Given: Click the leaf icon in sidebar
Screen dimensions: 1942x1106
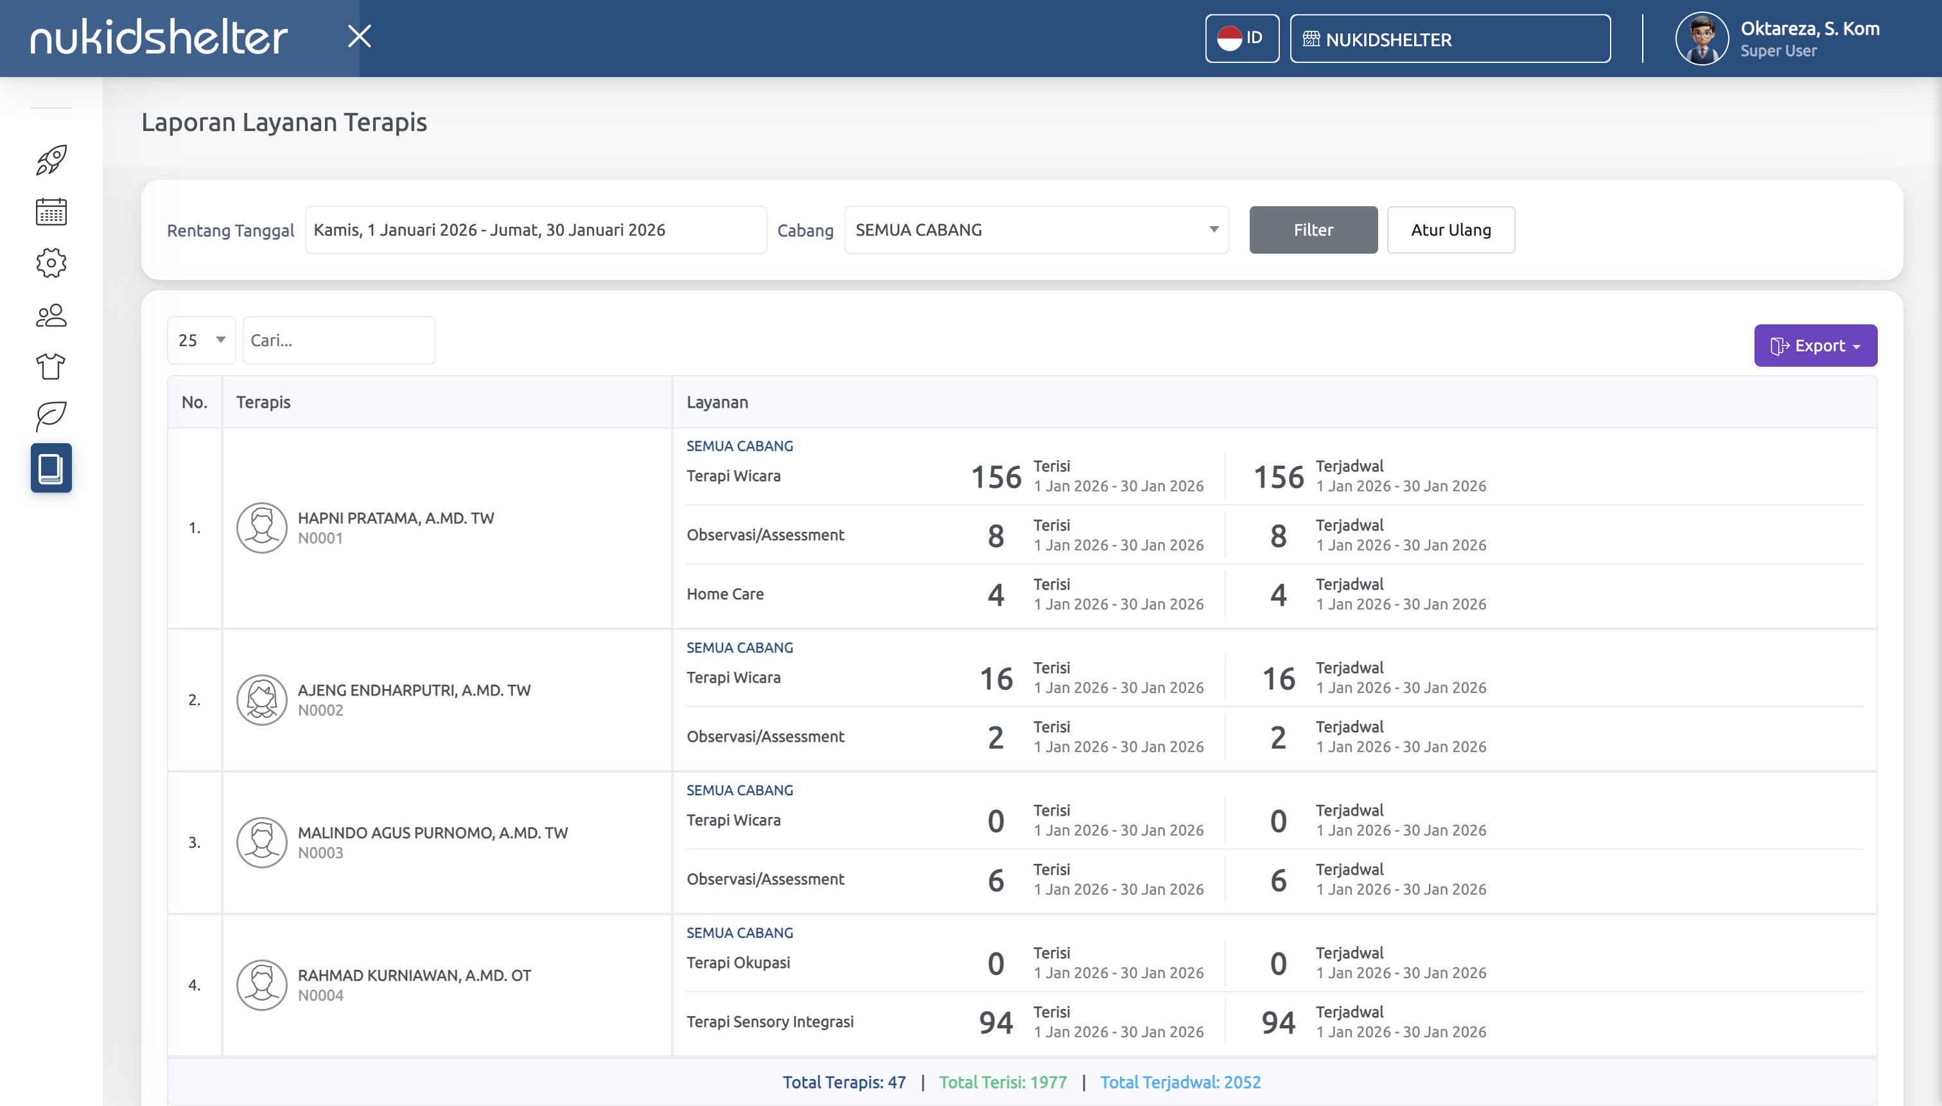Looking at the screenshot, I should click(x=51, y=416).
